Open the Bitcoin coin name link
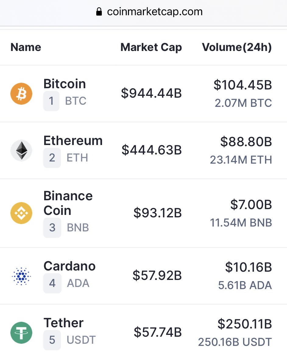287x359 pixels. (65, 84)
